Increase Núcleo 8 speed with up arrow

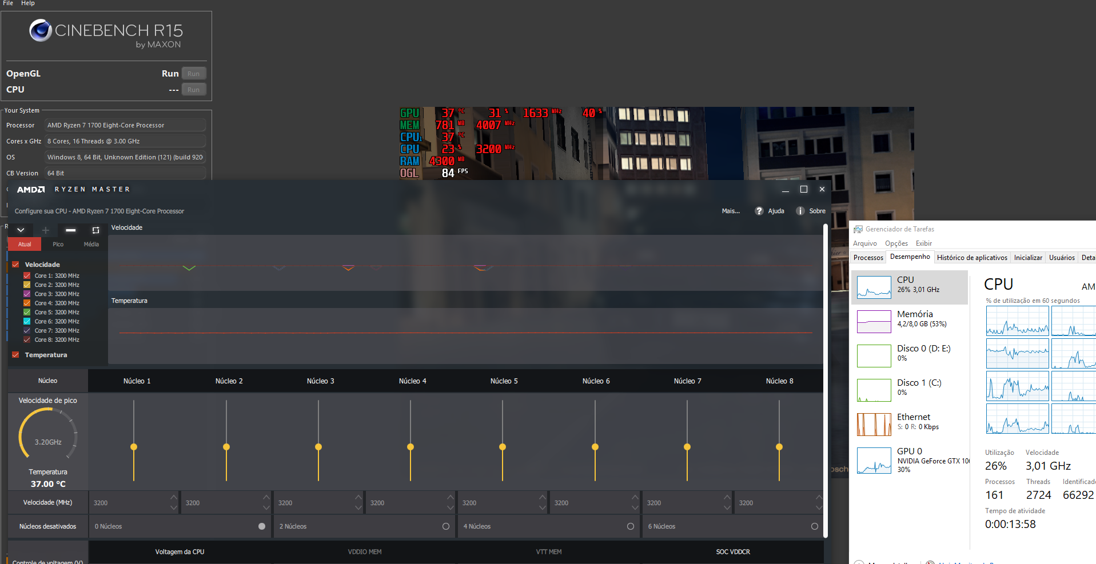point(819,497)
